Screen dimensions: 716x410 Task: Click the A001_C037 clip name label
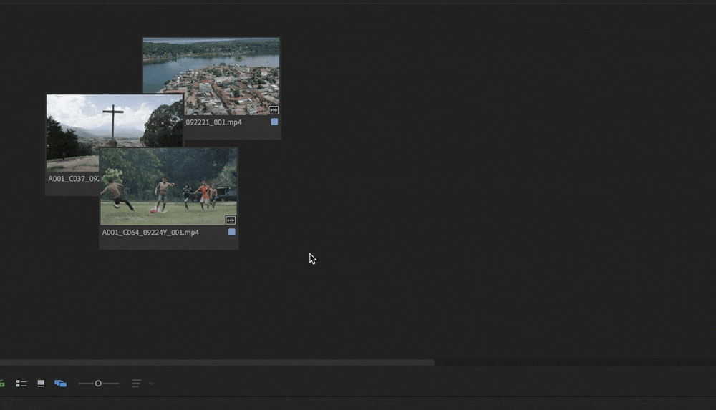point(72,179)
